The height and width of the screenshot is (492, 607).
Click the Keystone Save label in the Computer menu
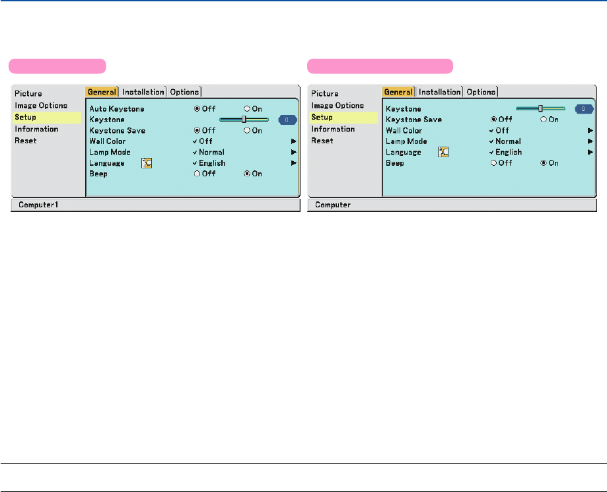coord(413,120)
